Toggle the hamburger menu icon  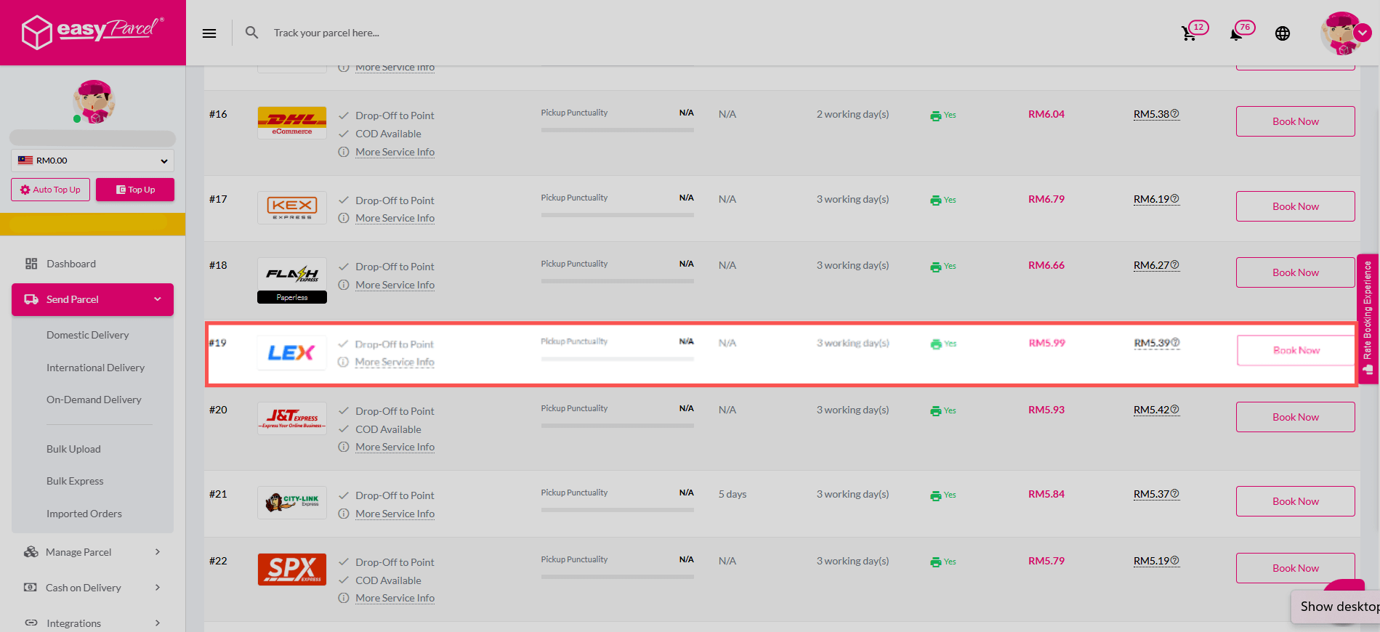coord(209,33)
